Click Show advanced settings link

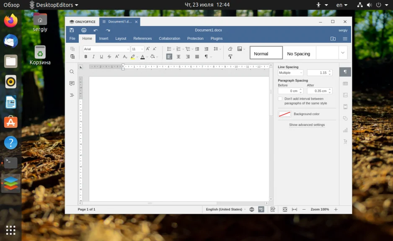point(307,125)
